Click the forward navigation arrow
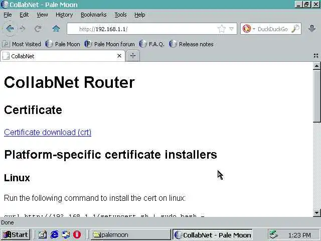The height and width of the screenshot is (241, 321). coord(22,29)
